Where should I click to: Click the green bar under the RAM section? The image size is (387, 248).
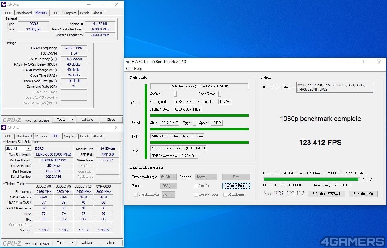point(199,129)
